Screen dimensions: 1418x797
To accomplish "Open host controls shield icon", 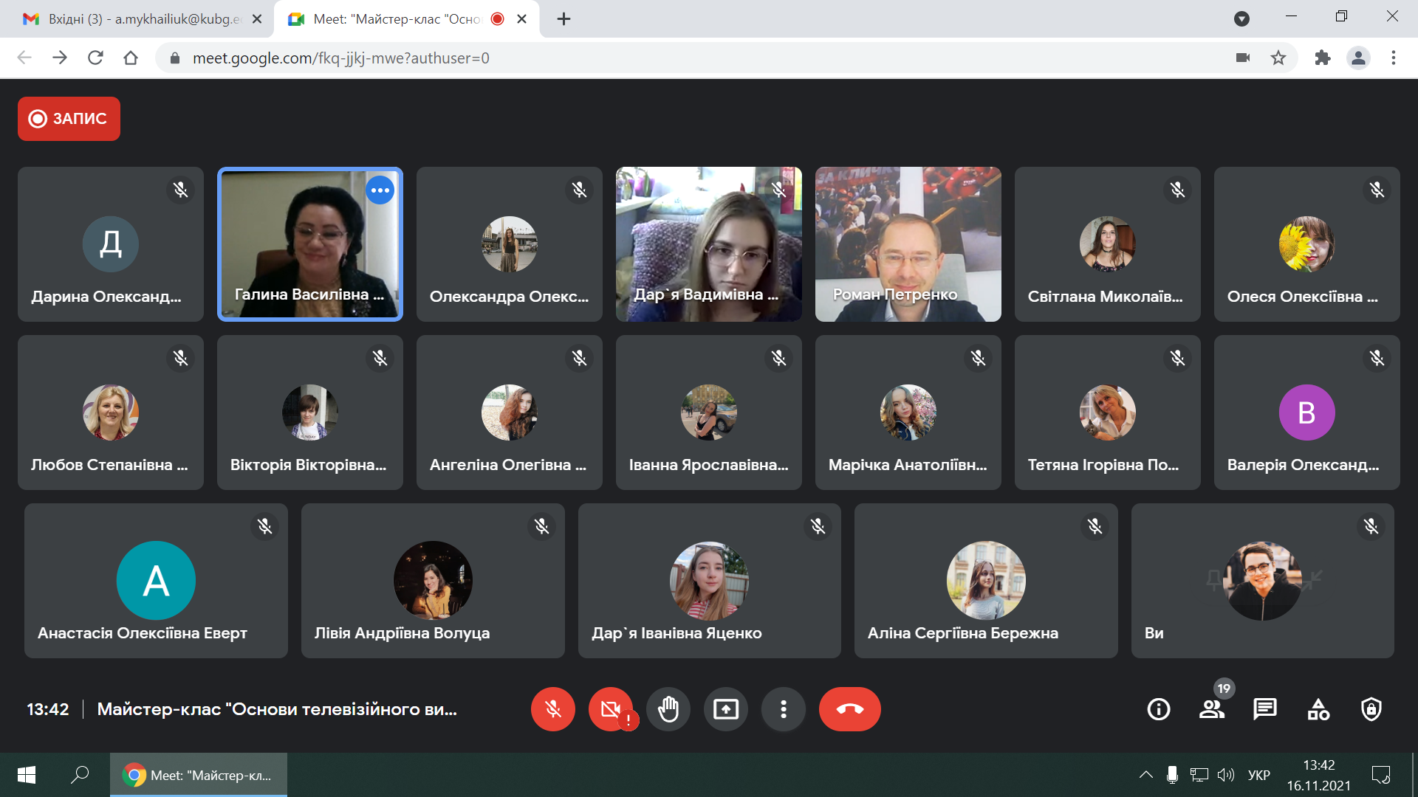I will click(x=1371, y=709).
